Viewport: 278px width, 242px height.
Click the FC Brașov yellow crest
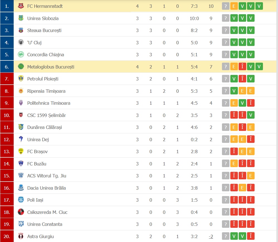[21, 151]
